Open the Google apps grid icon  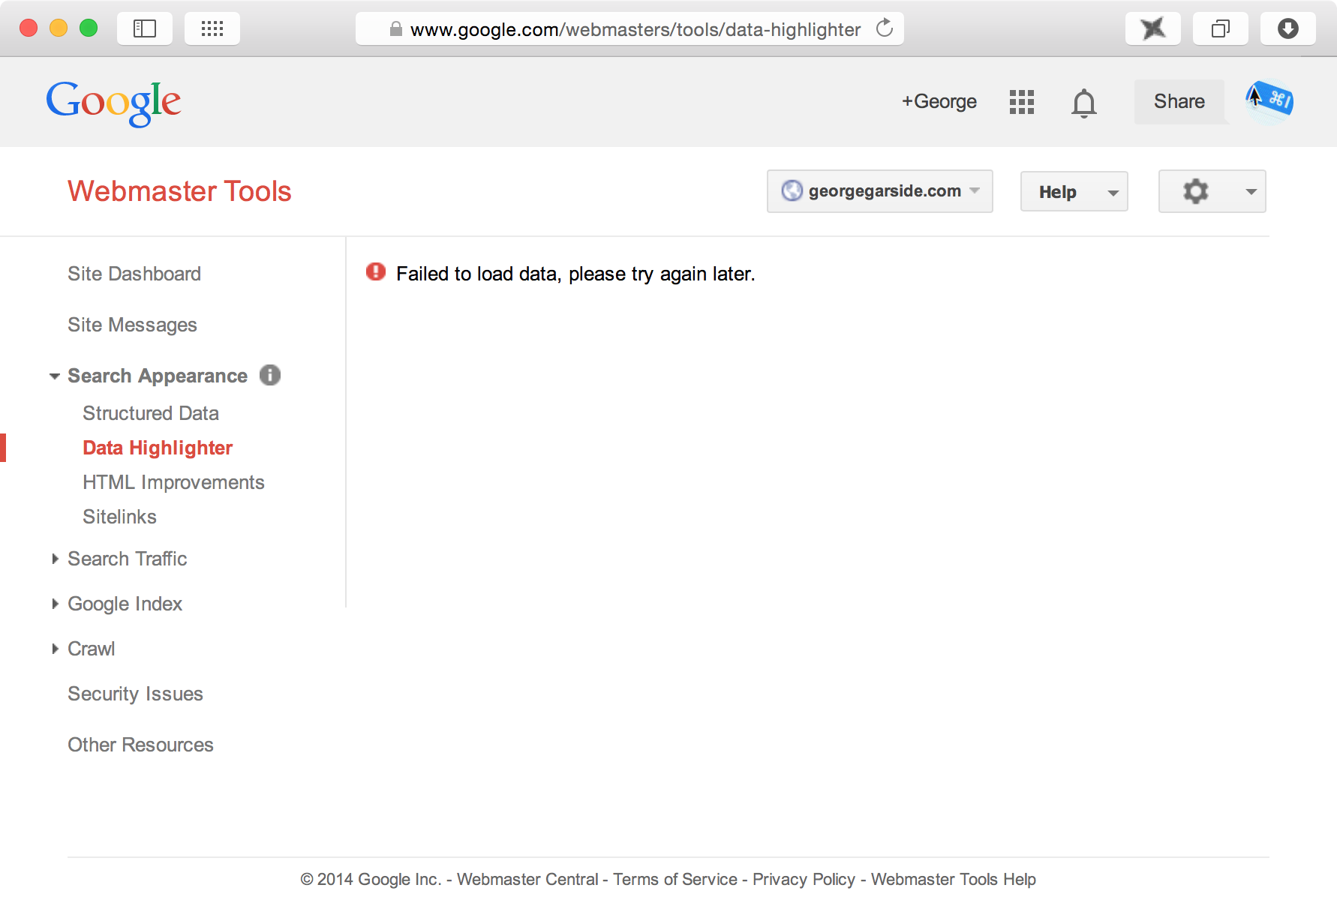tap(1022, 102)
